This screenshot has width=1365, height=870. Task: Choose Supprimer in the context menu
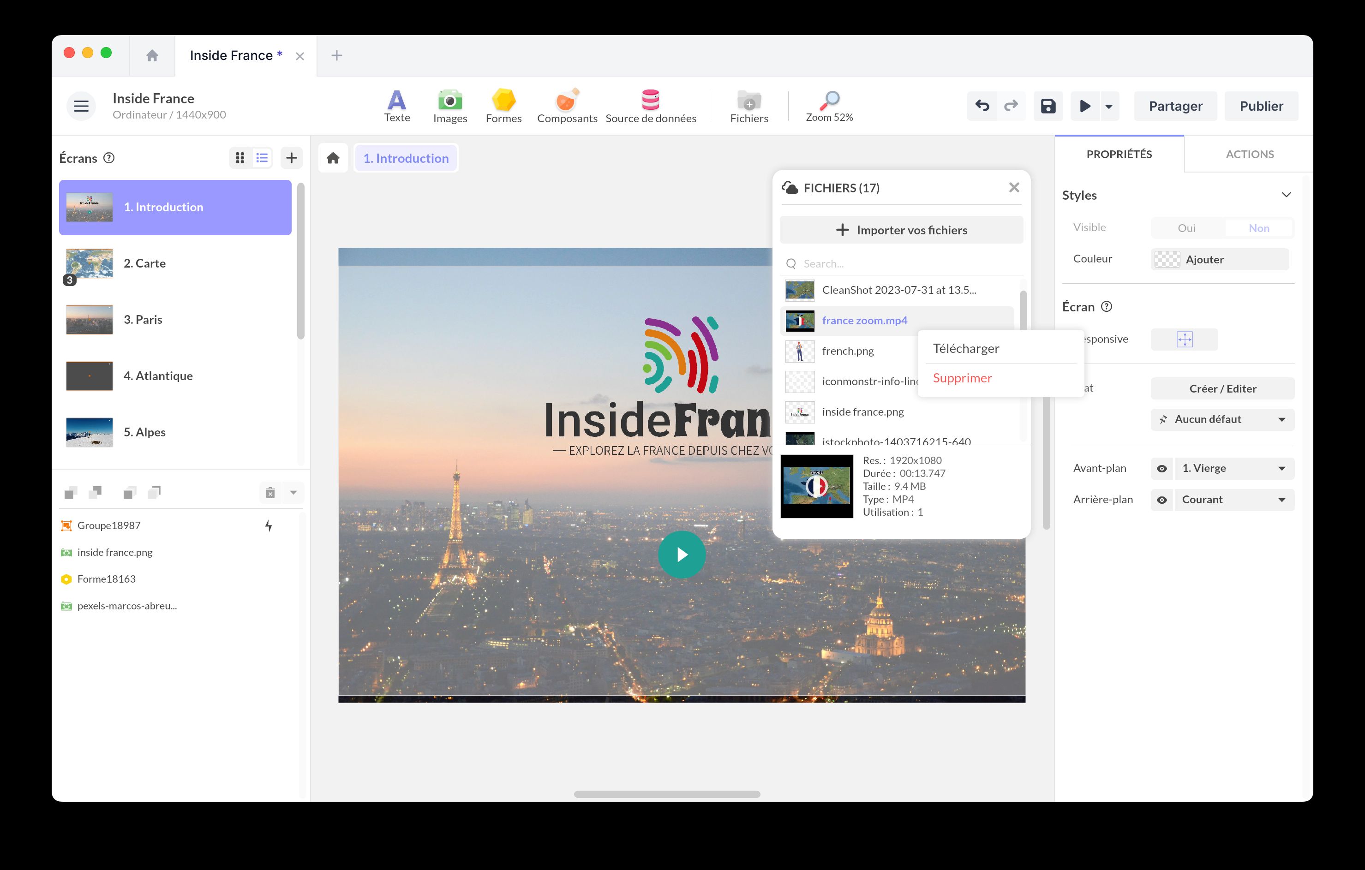pyautogui.click(x=962, y=378)
